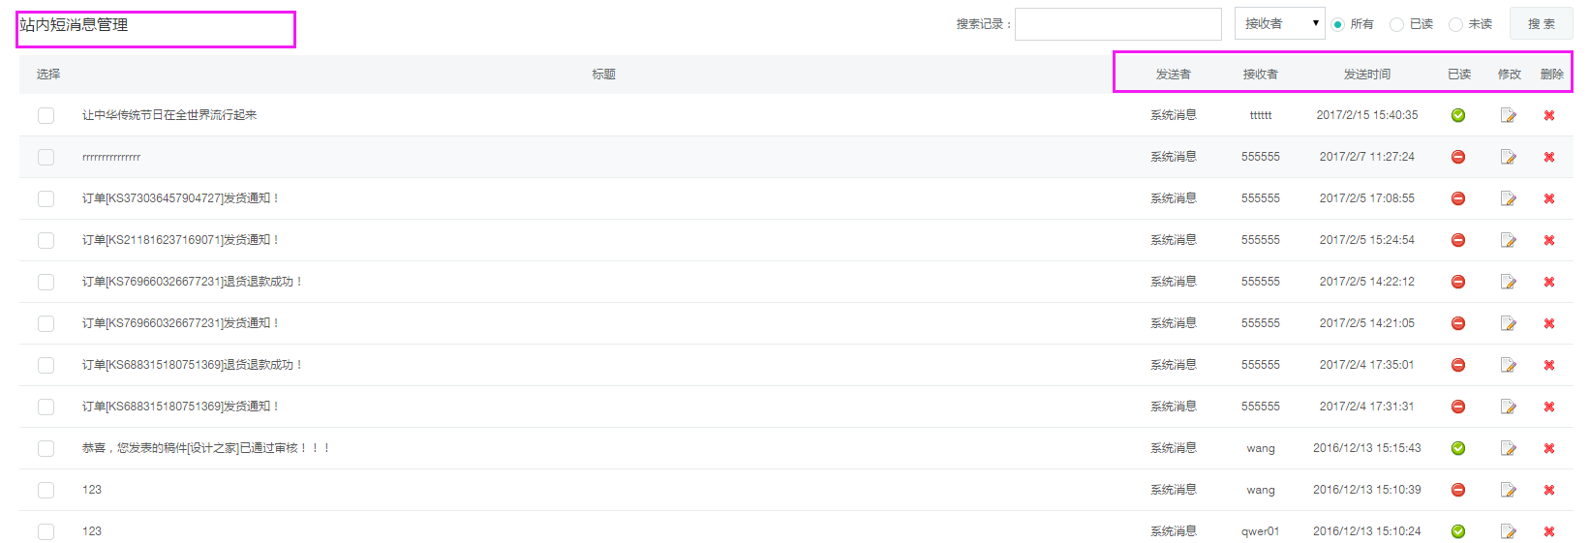This screenshot has height=543, width=1590.
Task: Open the 接收者 dropdown
Action: [x=1279, y=23]
